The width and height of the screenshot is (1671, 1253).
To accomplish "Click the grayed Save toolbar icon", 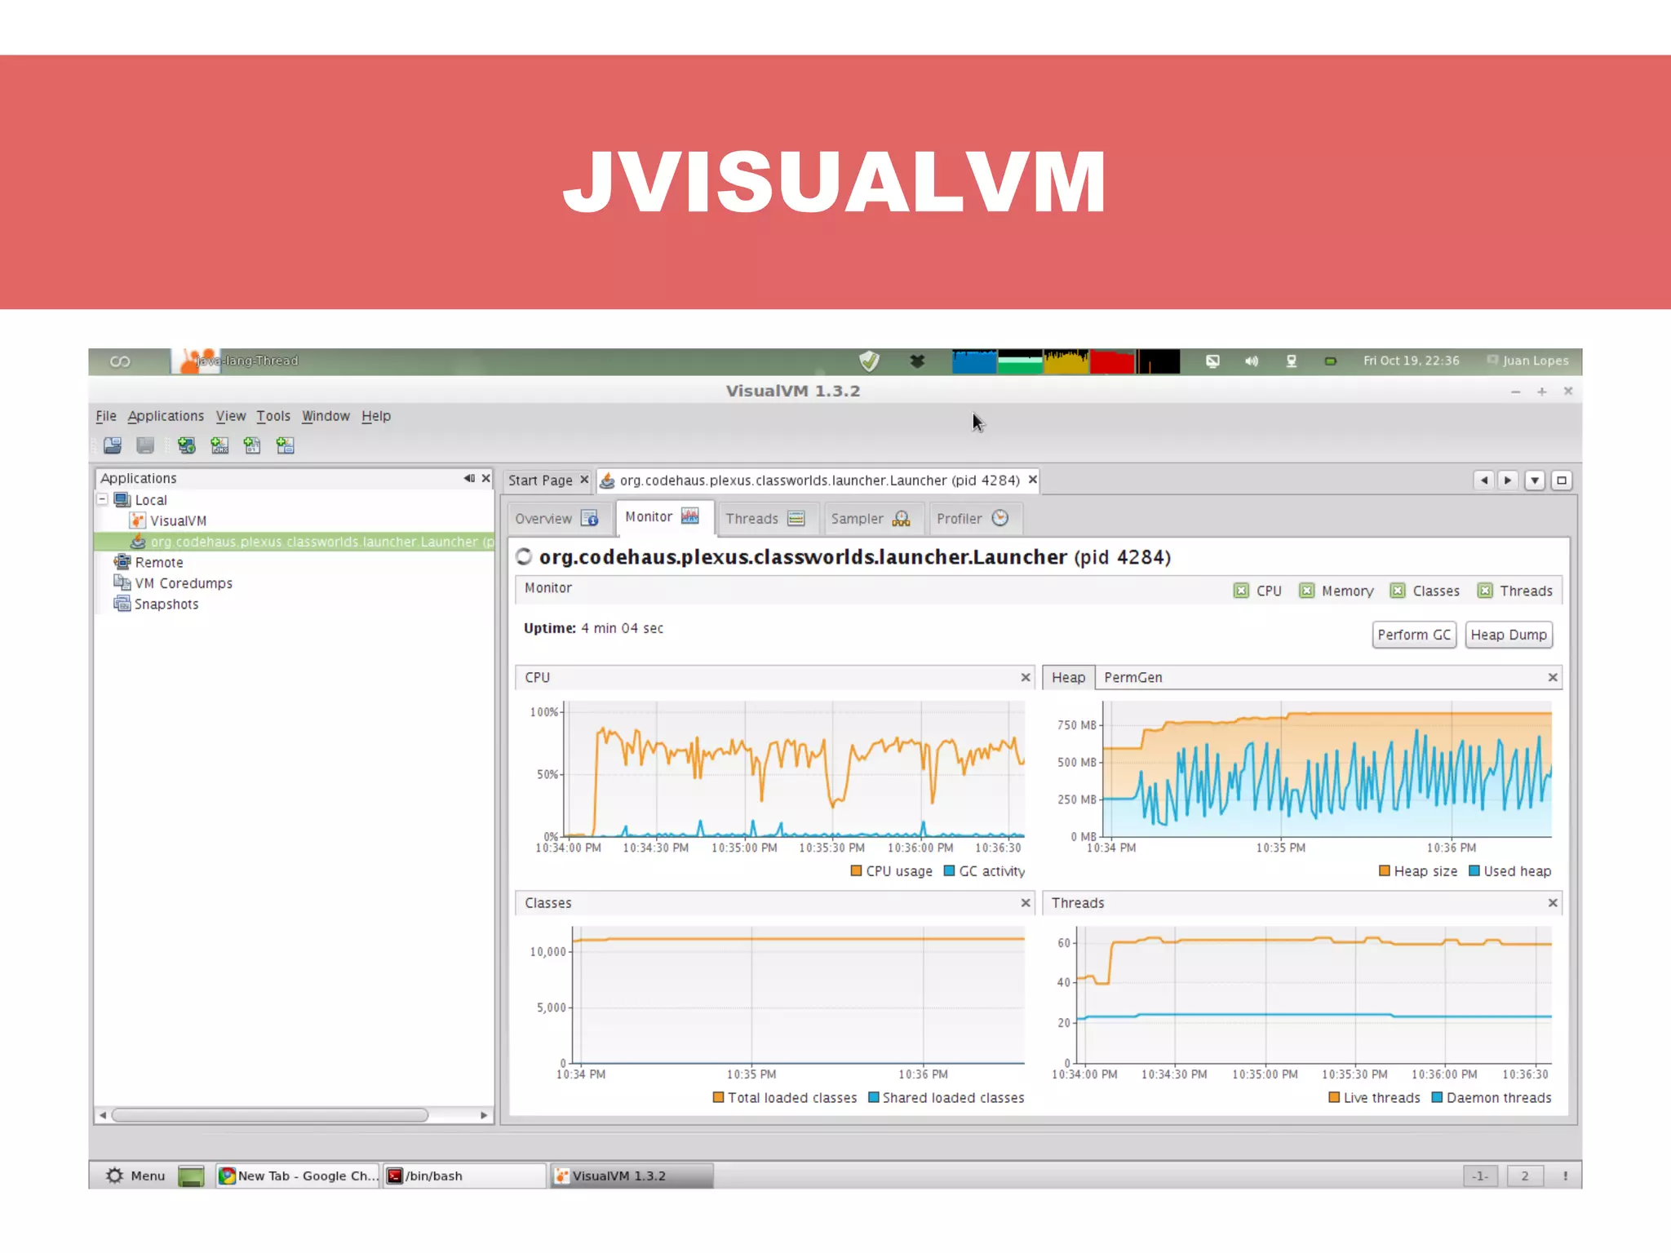I will pos(145,445).
